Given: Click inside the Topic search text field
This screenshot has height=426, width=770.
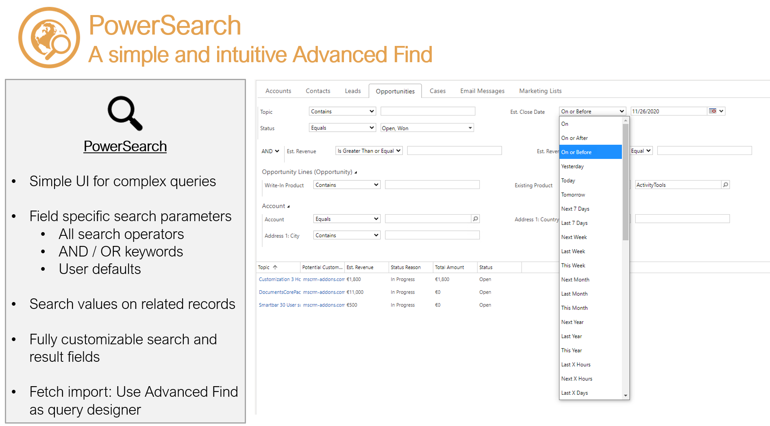Looking at the screenshot, I should click(x=427, y=111).
